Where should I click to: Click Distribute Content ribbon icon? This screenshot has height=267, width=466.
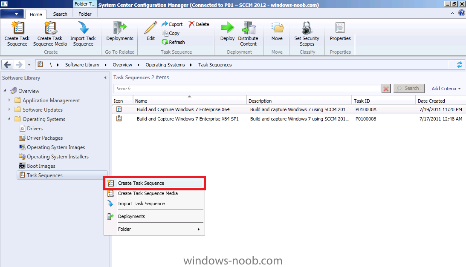pos(248,28)
